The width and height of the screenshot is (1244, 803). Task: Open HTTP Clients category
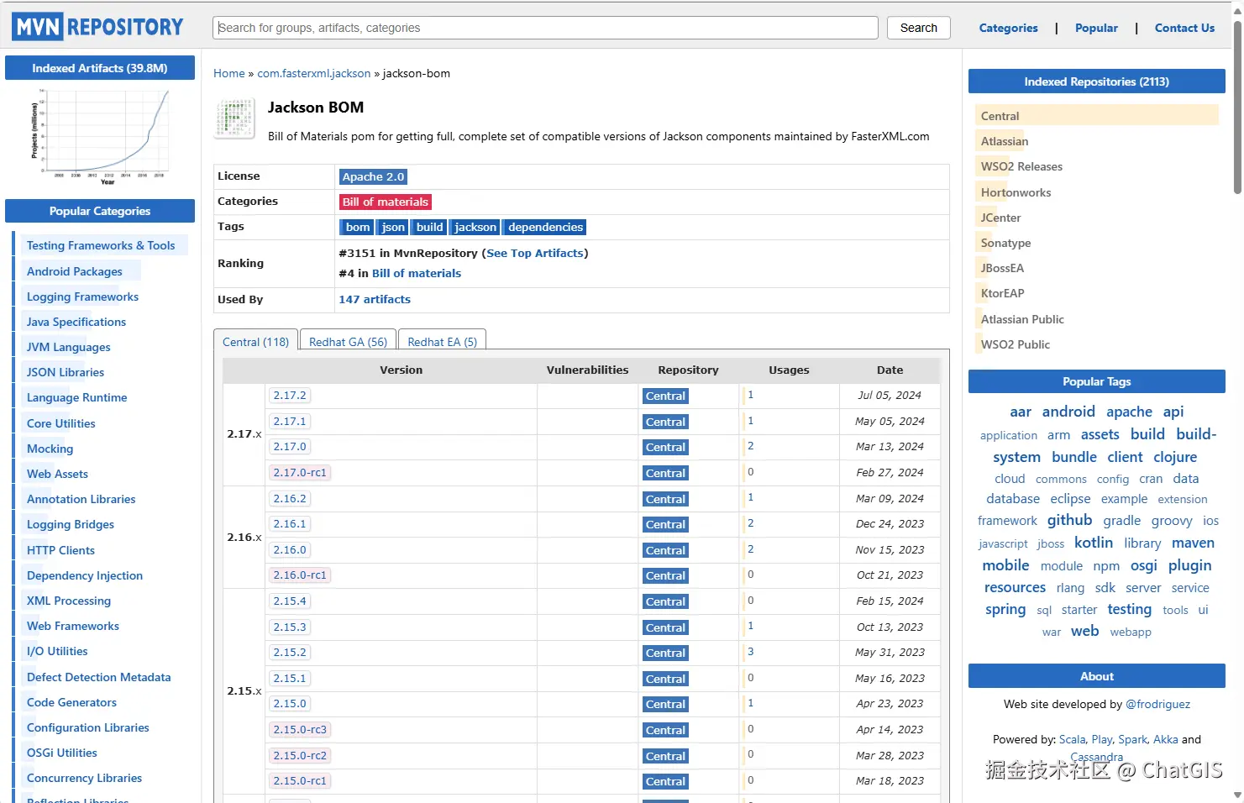coord(60,550)
